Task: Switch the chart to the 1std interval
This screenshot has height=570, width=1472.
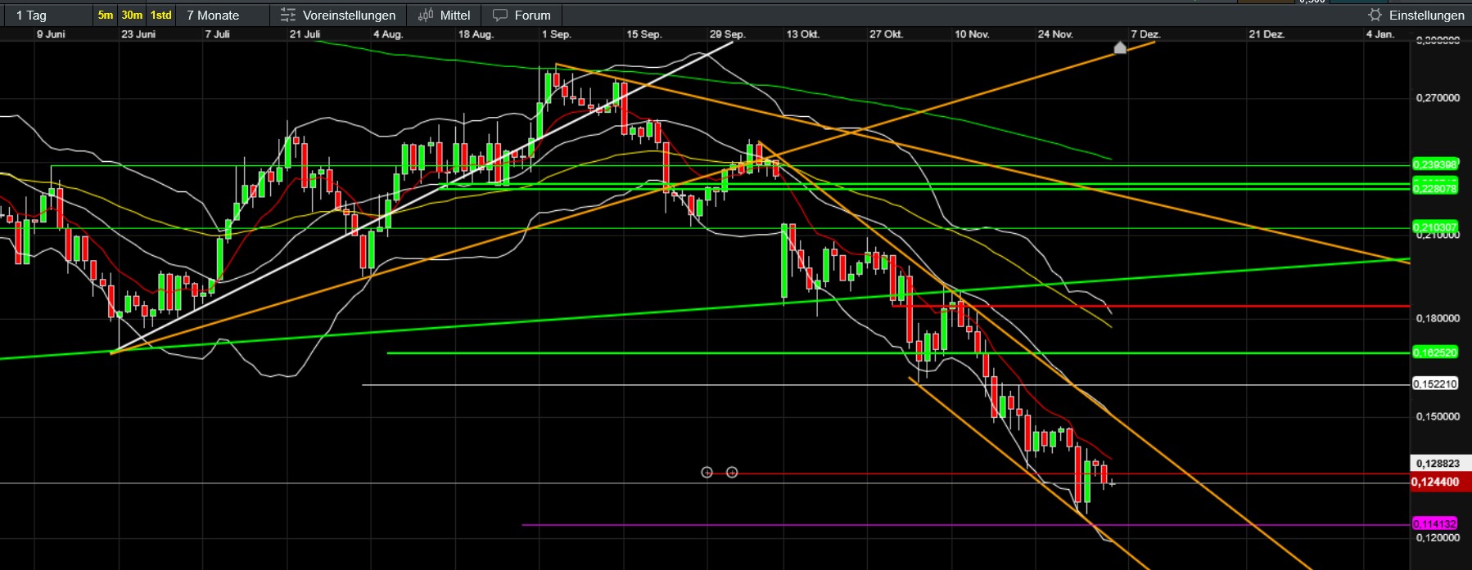Action: pyautogui.click(x=161, y=15)
